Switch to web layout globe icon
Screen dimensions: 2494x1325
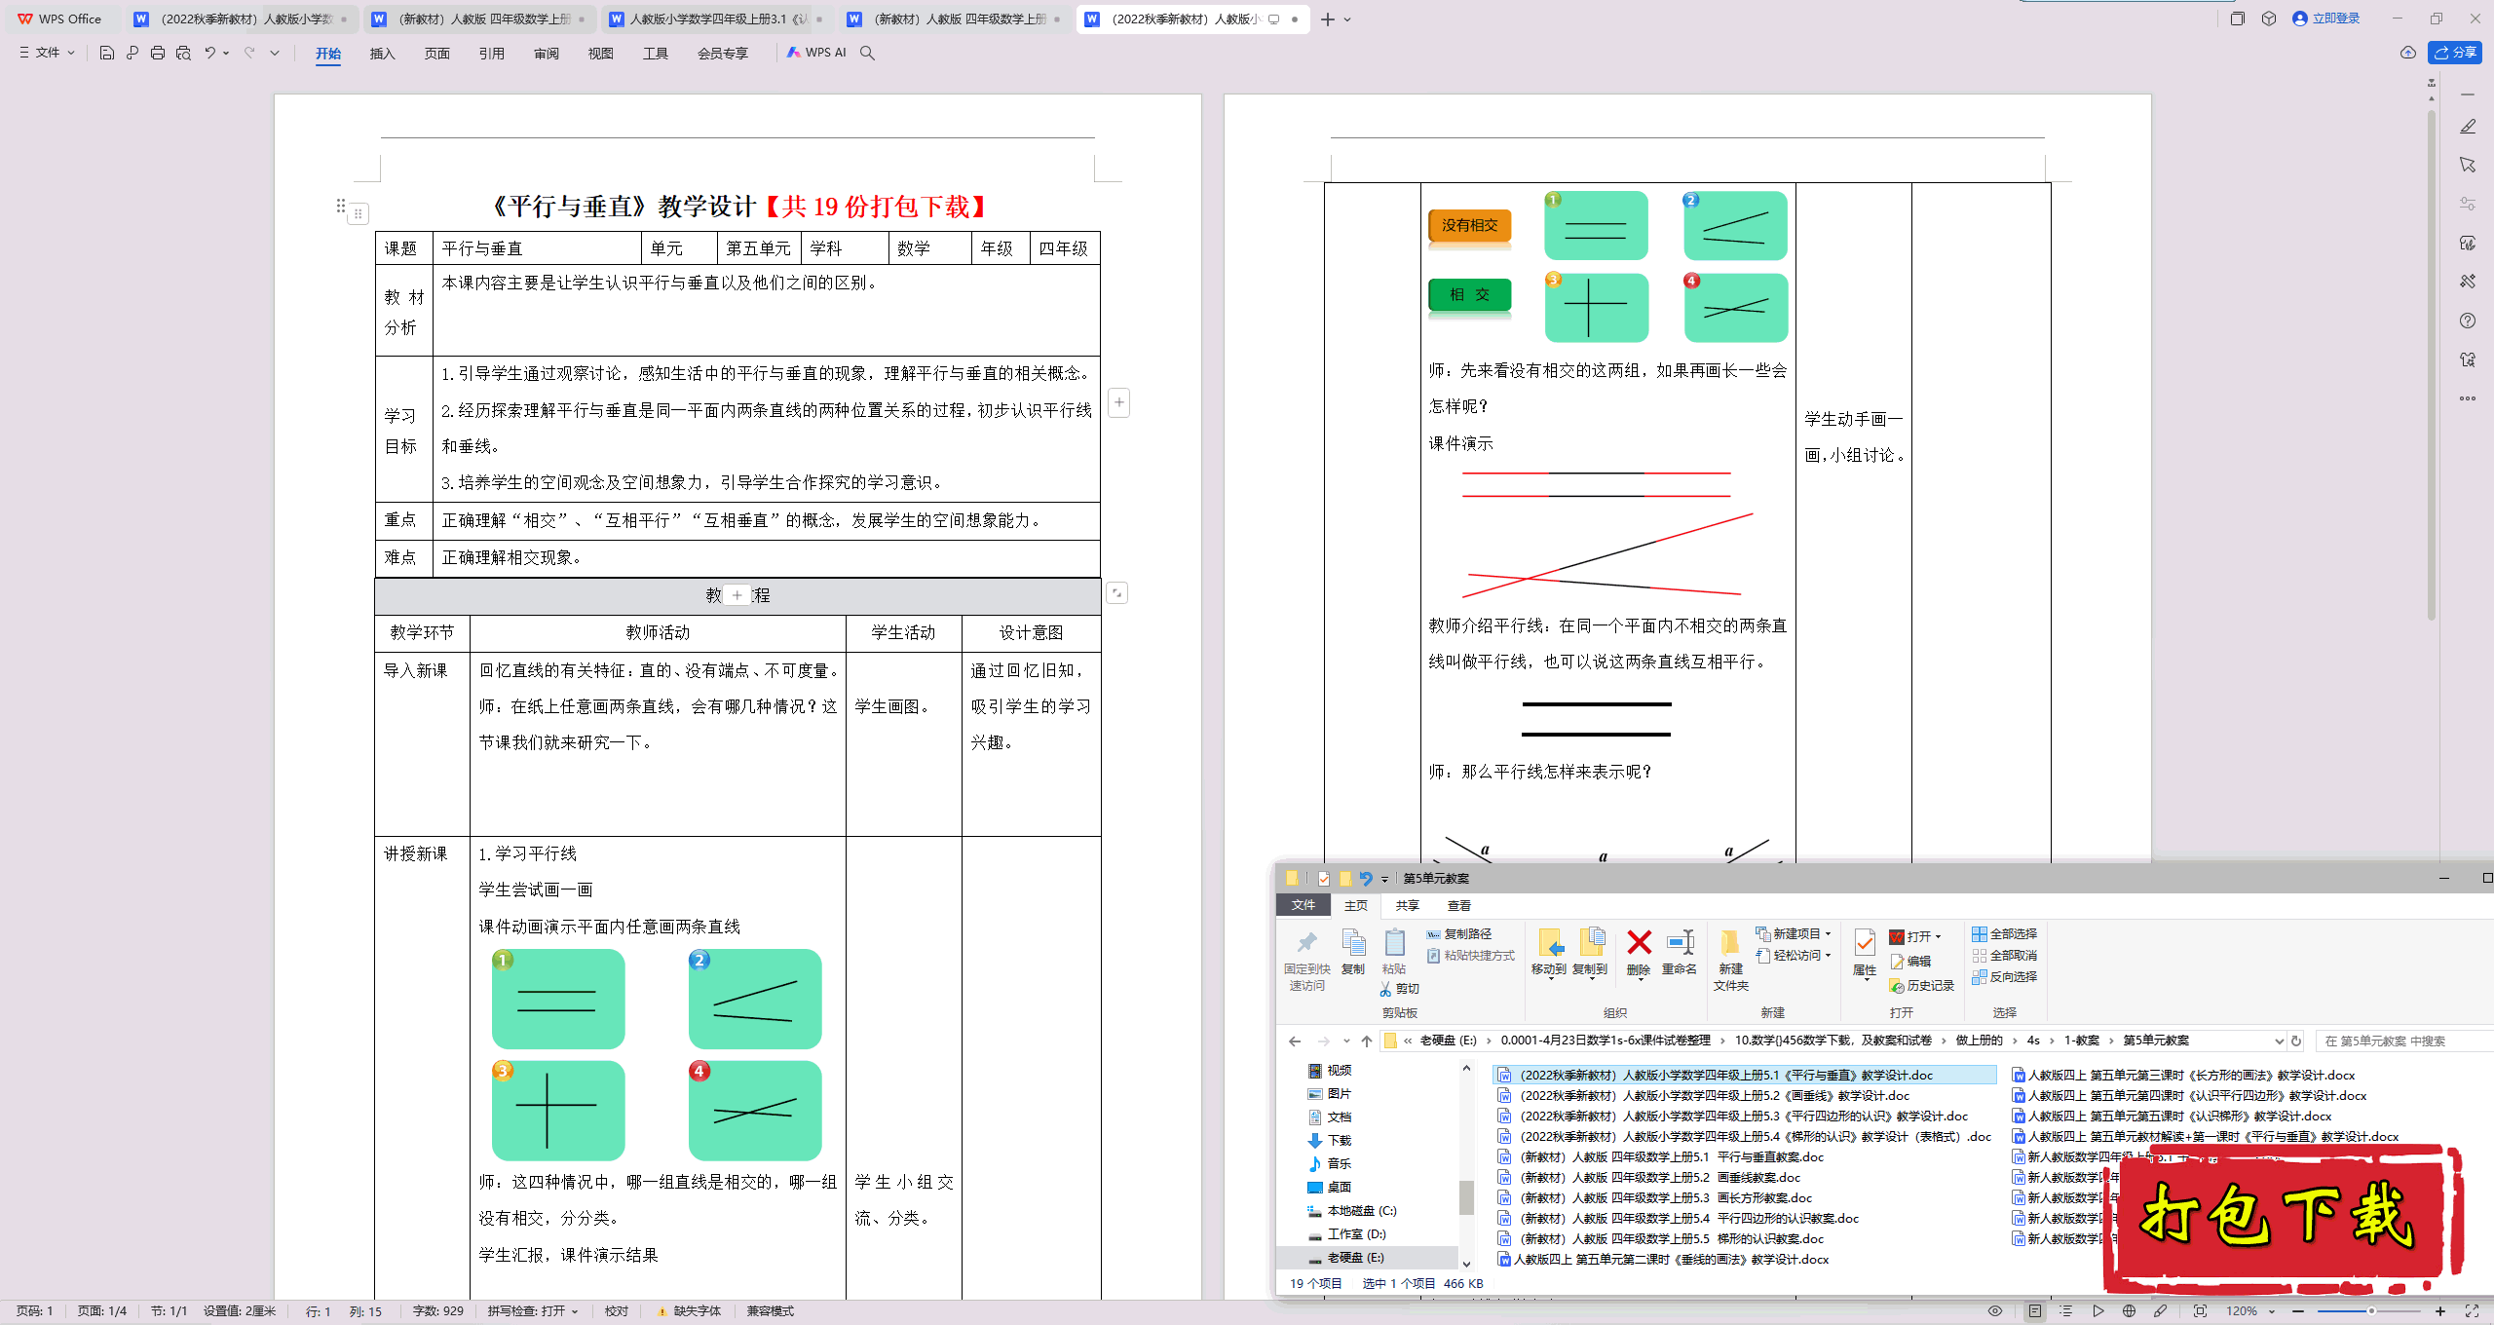(2129, 1311)
